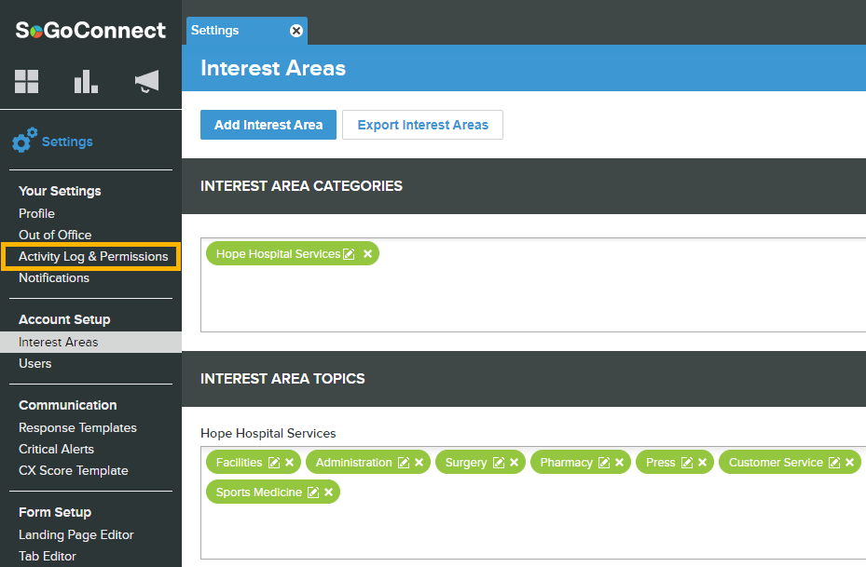Delete the Pharmacy topic tag
The height and width of the screenshot is (567, 866).
pyautogui.click(x=620, y=463)
